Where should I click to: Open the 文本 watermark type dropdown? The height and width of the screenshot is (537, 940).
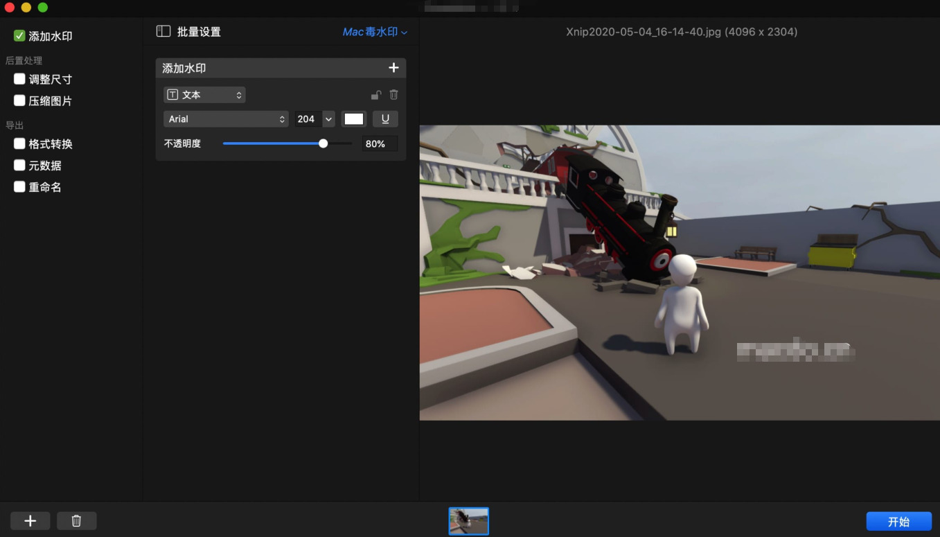click(x=204, y=95)
